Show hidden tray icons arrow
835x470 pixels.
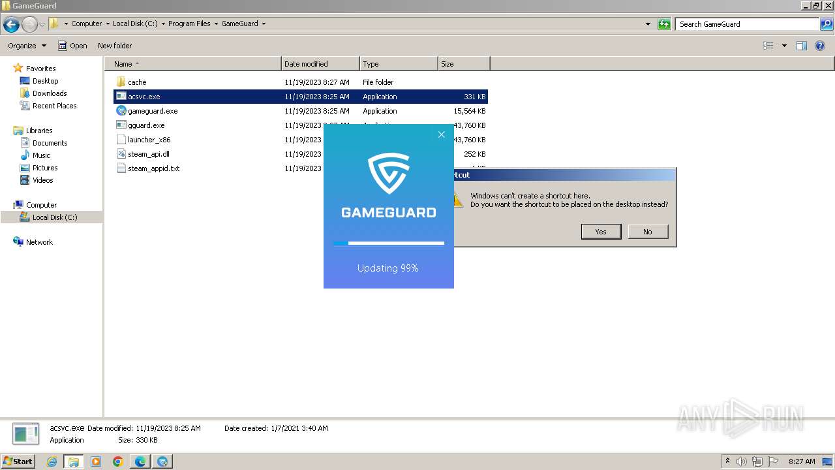[728, 462]
